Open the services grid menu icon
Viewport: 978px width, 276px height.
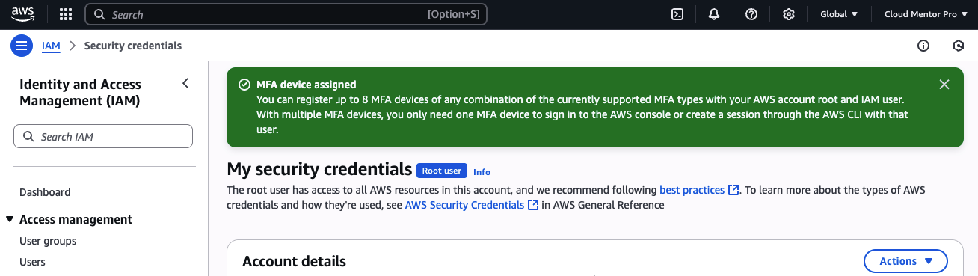coord(66,14)
